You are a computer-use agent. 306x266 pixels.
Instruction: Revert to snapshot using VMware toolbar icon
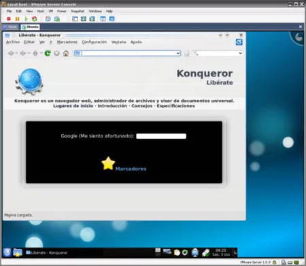pyautogui.click(x=57, y=19)
